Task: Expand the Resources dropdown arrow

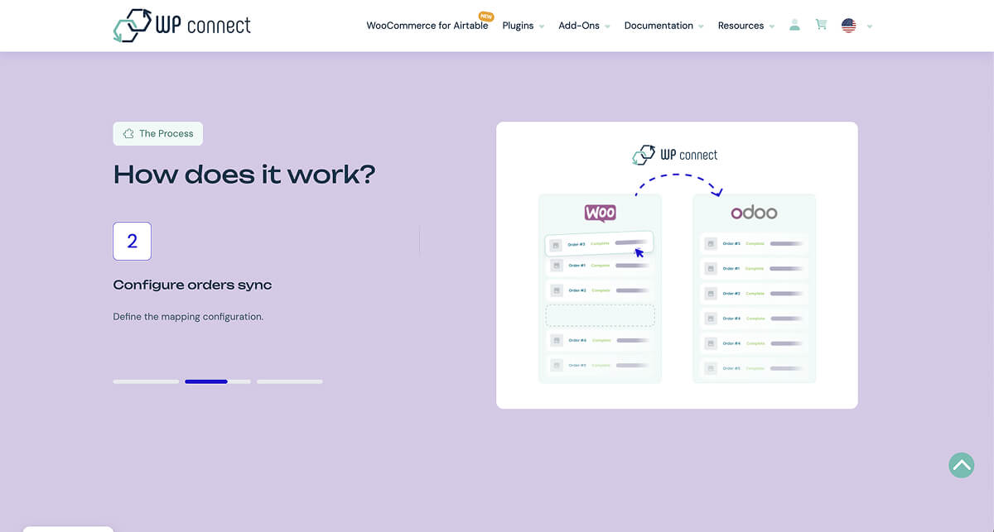Action: 772,26
